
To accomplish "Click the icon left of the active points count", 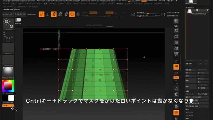I will pyautogui.click(x=163, y=14).
